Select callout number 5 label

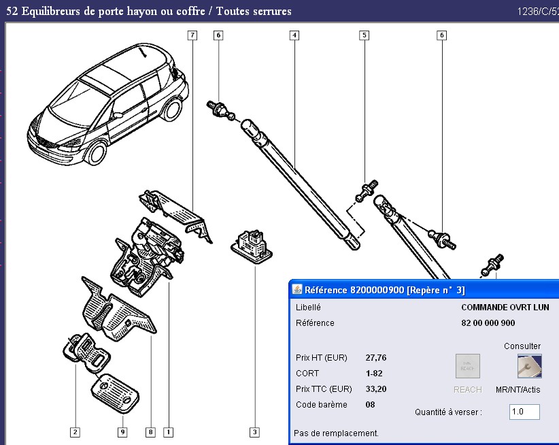pos(365,35)
